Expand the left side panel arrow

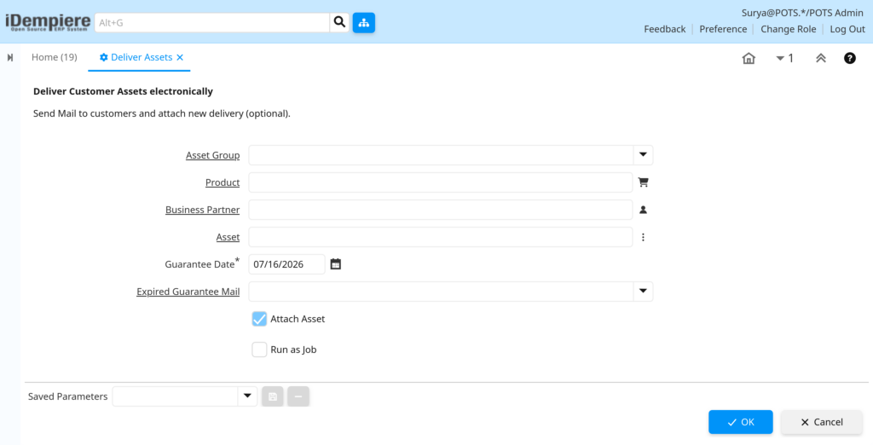point(10,57)
